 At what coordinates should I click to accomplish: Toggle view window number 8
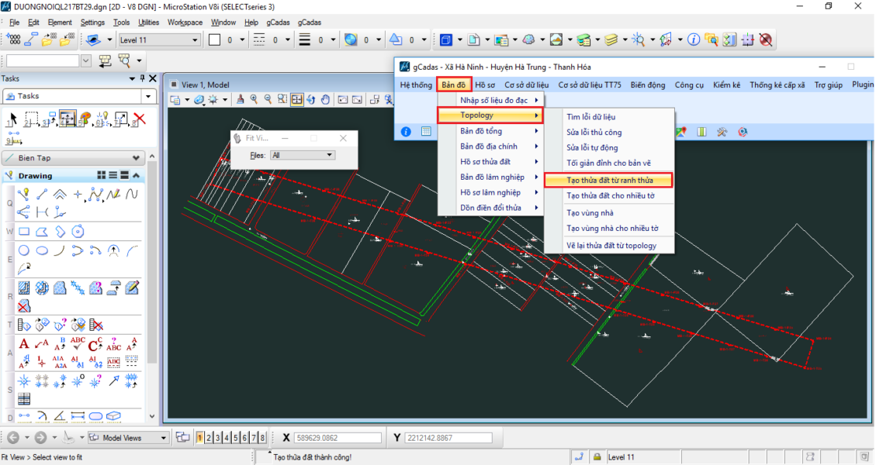(263, 438)
